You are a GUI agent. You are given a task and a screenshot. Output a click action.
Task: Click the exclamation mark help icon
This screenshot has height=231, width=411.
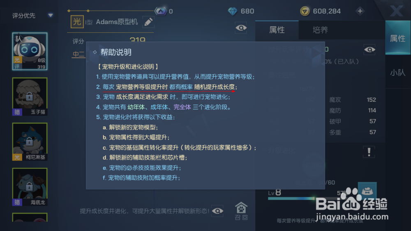pos(369,152)
